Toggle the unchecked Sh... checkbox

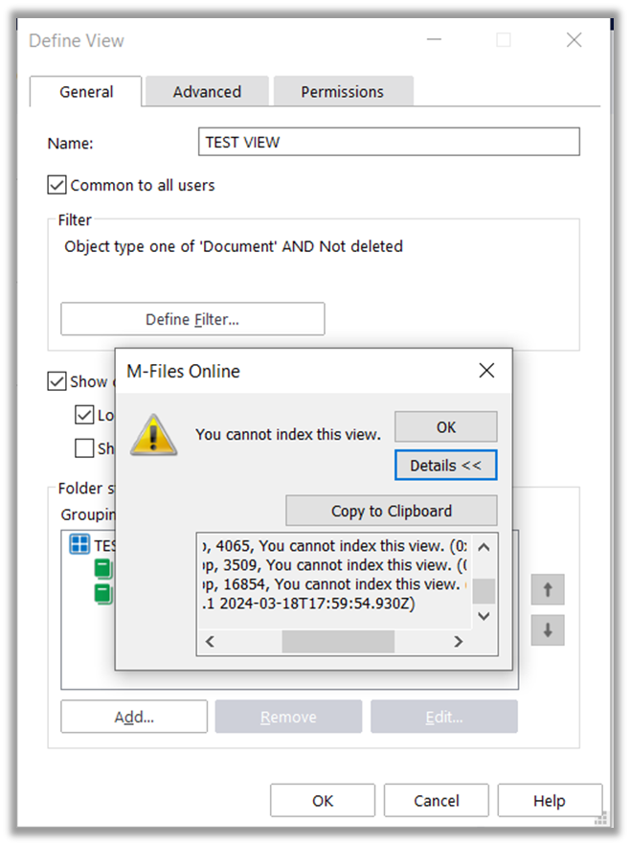pos(84,447)
